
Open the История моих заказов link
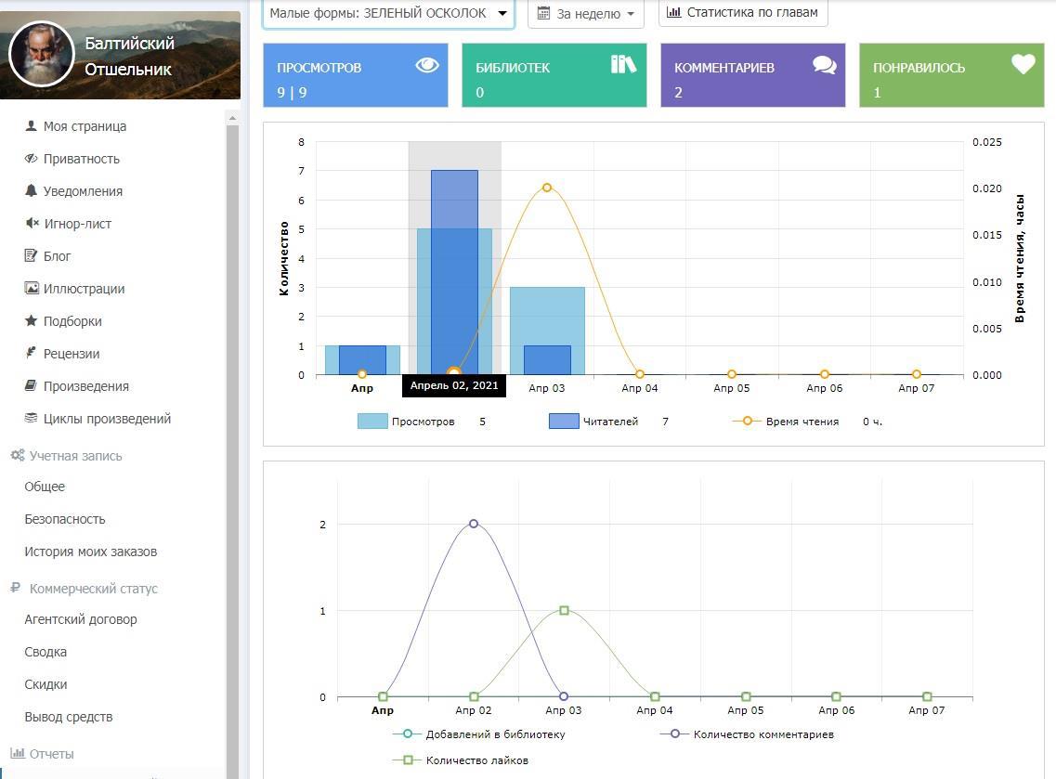[90, 552]
